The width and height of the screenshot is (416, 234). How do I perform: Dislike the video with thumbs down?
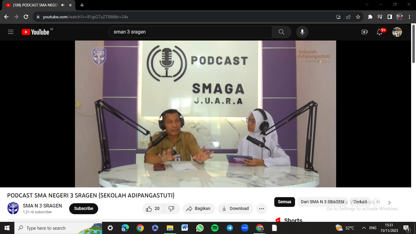click(172, 209)
